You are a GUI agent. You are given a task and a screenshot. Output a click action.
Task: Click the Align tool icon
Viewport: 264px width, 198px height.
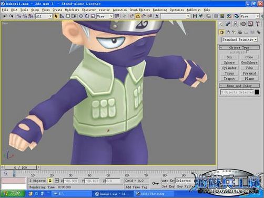(201, 16)
